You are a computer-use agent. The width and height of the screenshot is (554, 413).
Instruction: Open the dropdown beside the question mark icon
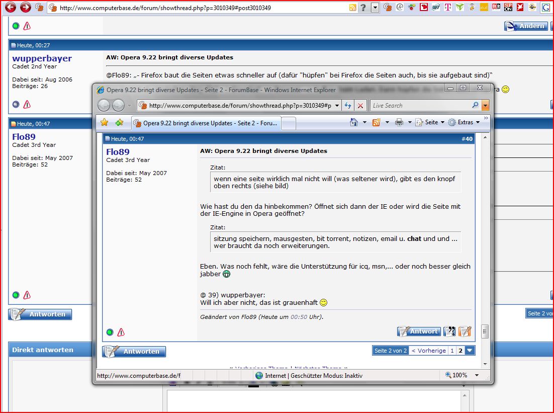(x=375, y=8)
